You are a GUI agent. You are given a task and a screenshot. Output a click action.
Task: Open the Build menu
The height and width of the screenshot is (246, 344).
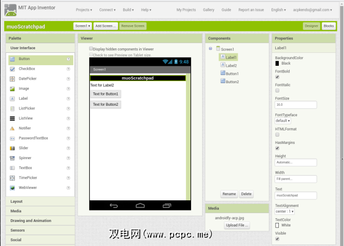point(129,10)
